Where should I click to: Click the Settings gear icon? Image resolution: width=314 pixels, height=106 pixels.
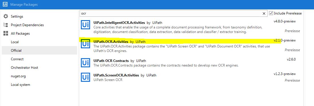pos(6,16)
